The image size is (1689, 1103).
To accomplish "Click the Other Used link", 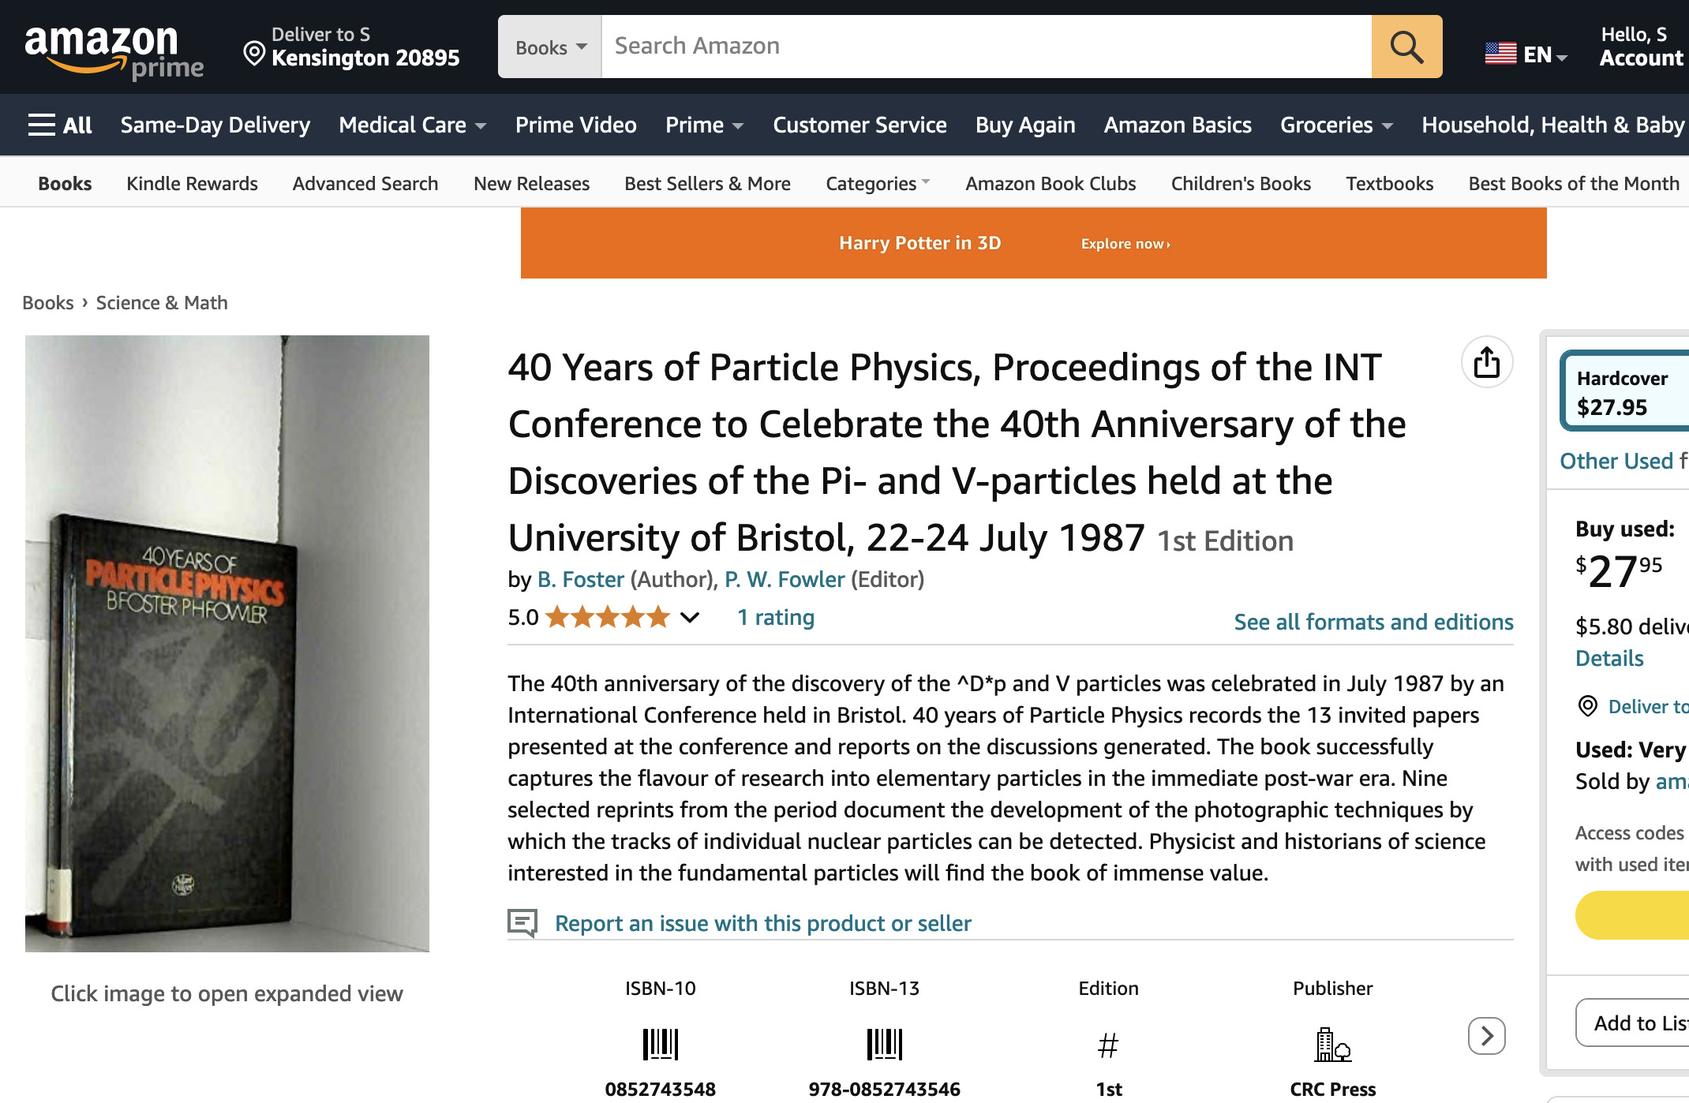I will coord(1616,461).
